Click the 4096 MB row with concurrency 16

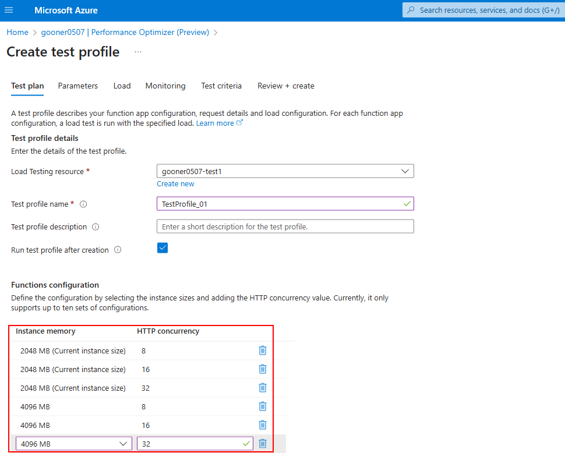pyautogui.click(x=148, y=425)
